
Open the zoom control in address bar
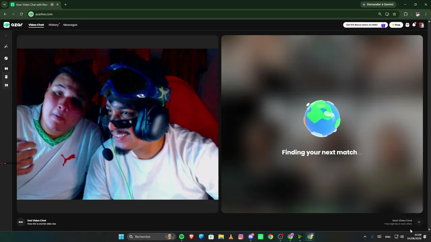pyautogui.click(x=380, y=14)
